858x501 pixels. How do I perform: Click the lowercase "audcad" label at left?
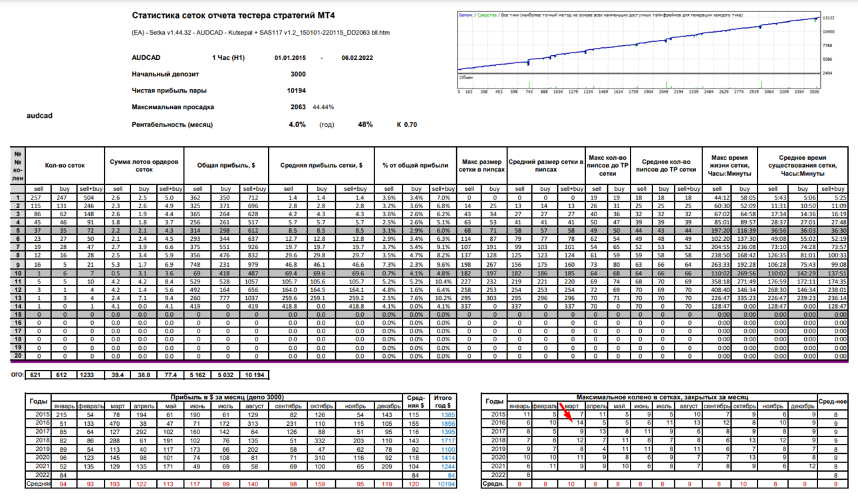coord(39,116)
